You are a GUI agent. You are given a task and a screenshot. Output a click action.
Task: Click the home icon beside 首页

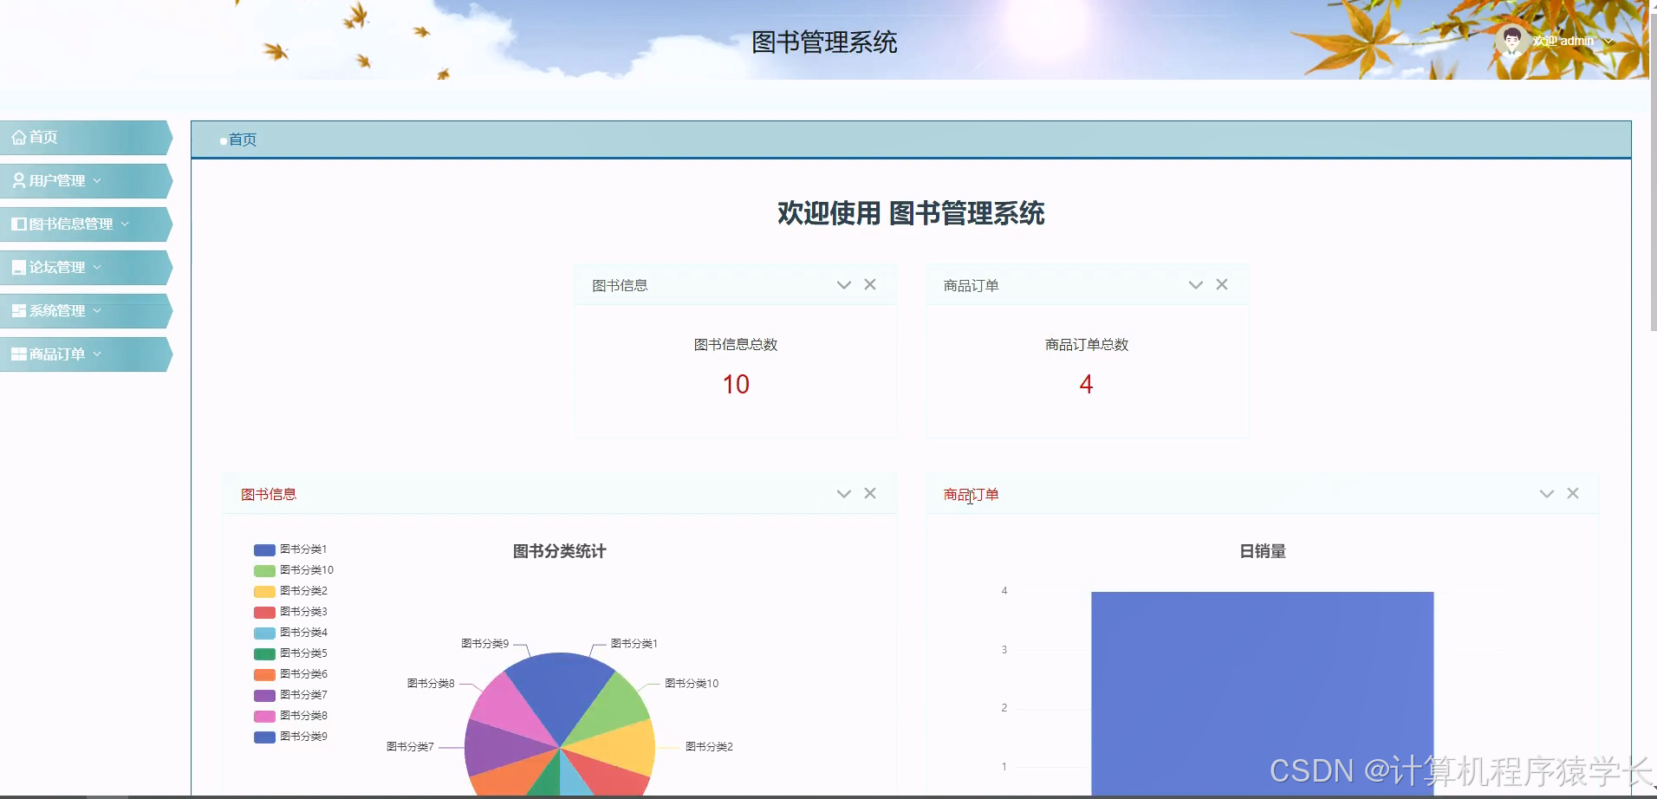(x=18, y=137)
